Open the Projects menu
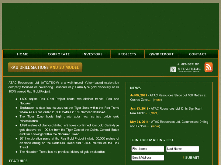Image resolution: width=221 pixels, height=165 pixels. [x=127, y=54]
